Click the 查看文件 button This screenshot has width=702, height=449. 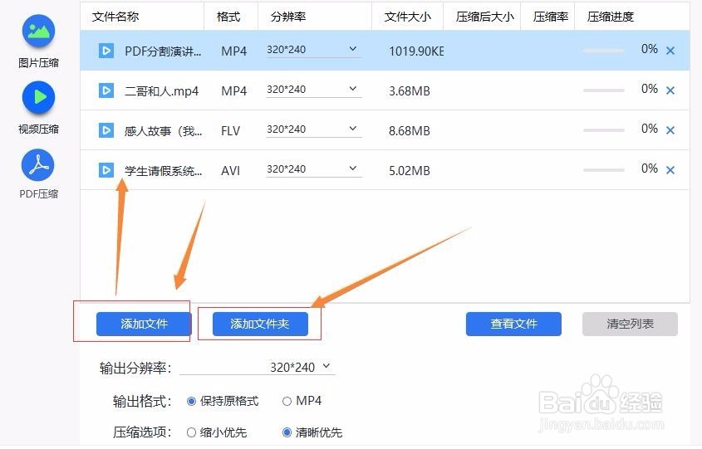click(x=513, y=324)
